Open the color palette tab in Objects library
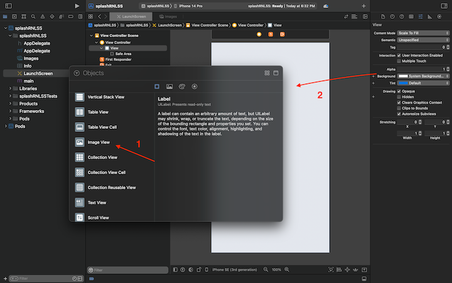Viewport: 452px width, 283px height. [181, 86]
